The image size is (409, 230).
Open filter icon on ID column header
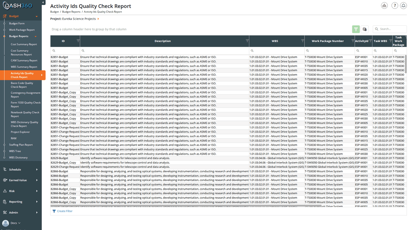[78, 41]
